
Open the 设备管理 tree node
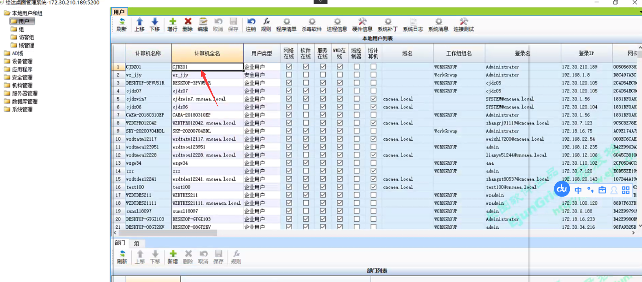(18, 61)
